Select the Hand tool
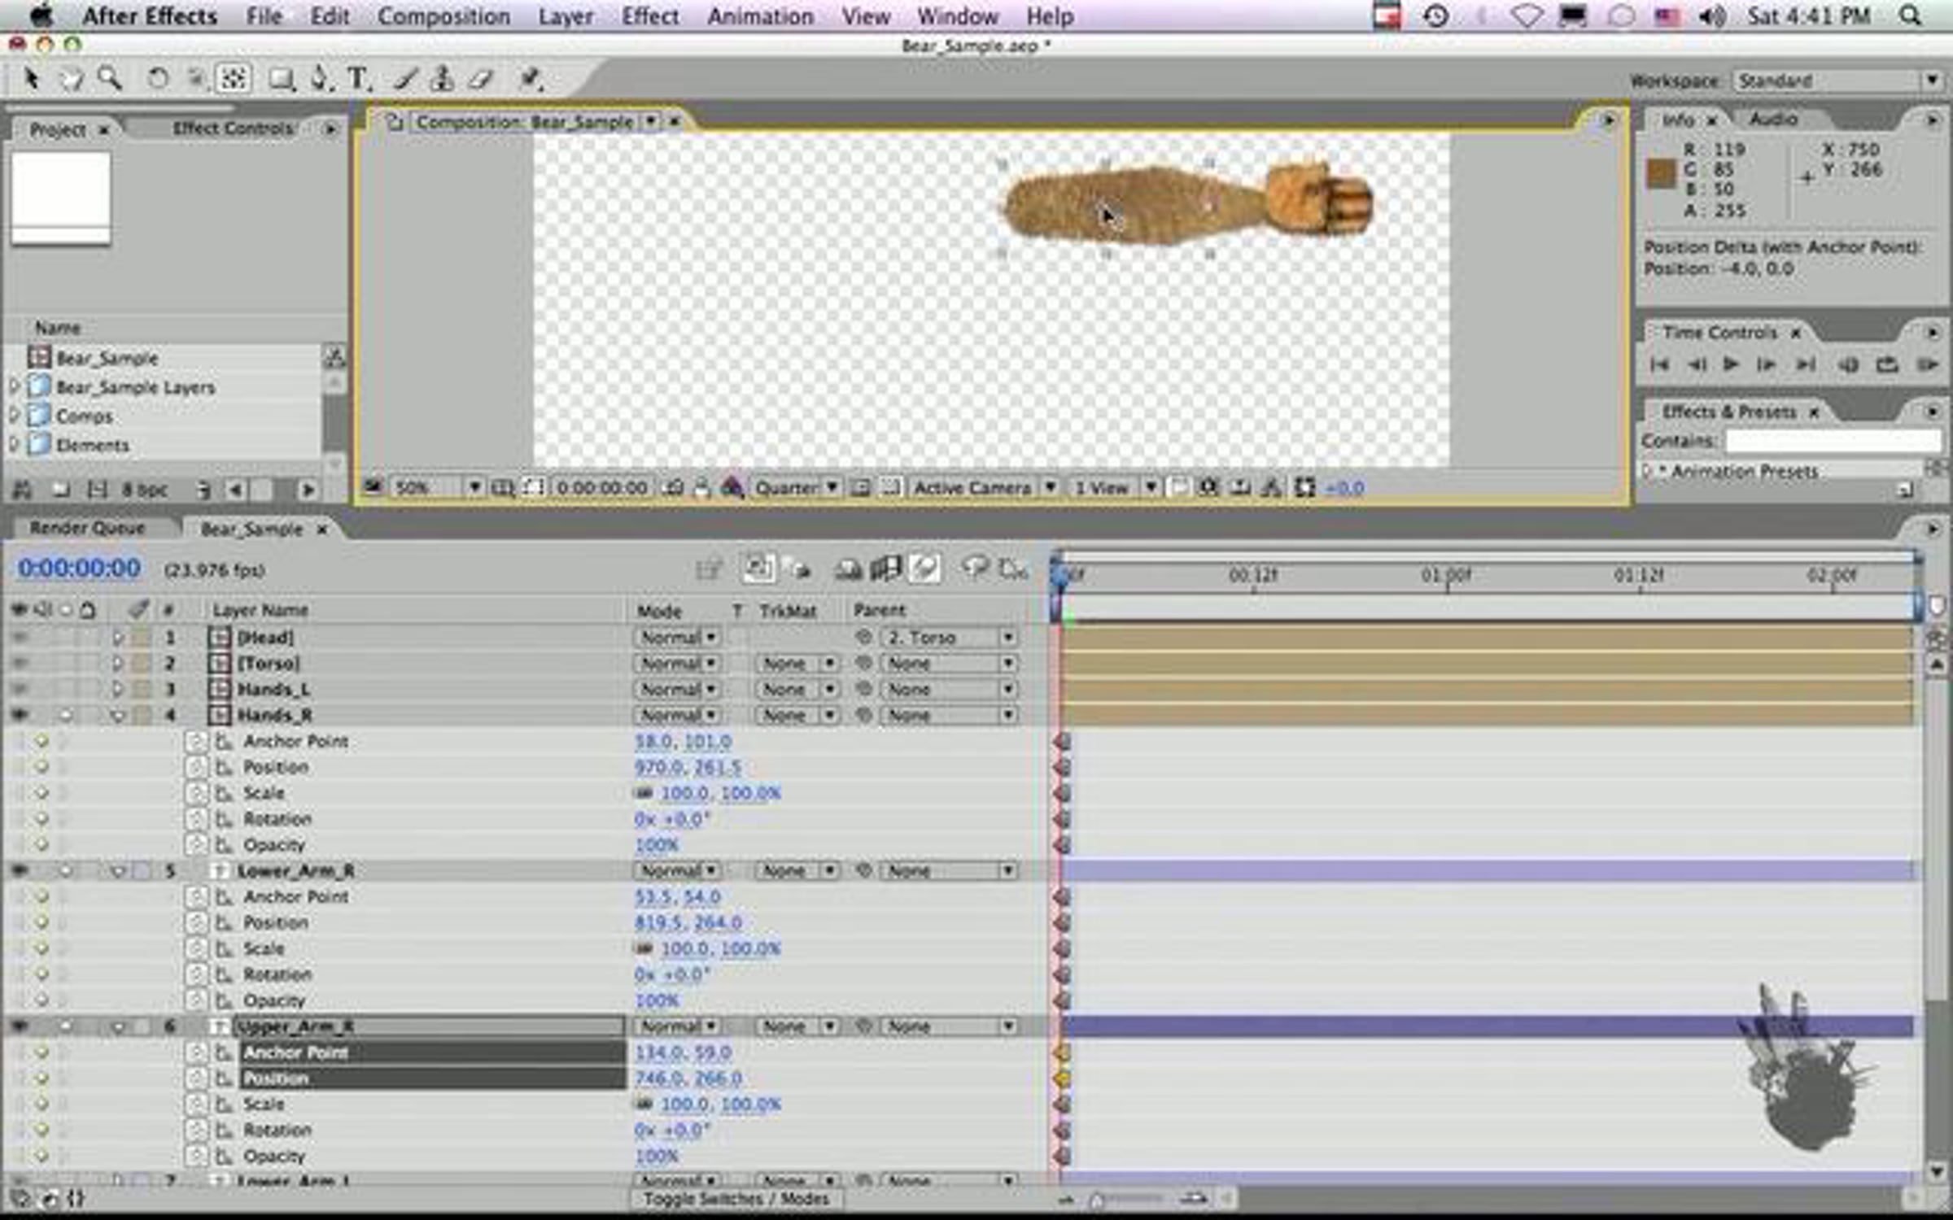This screenshot has height=1220, width=1953. click(x=72, y=79)
